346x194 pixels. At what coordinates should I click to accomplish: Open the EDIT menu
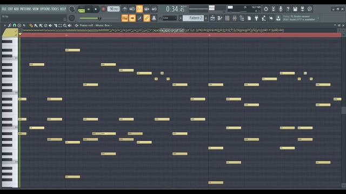coord(10,9)
